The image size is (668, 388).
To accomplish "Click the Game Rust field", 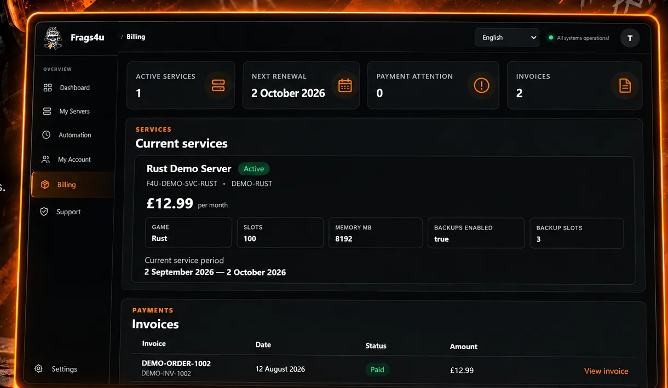I will (188, 233).
